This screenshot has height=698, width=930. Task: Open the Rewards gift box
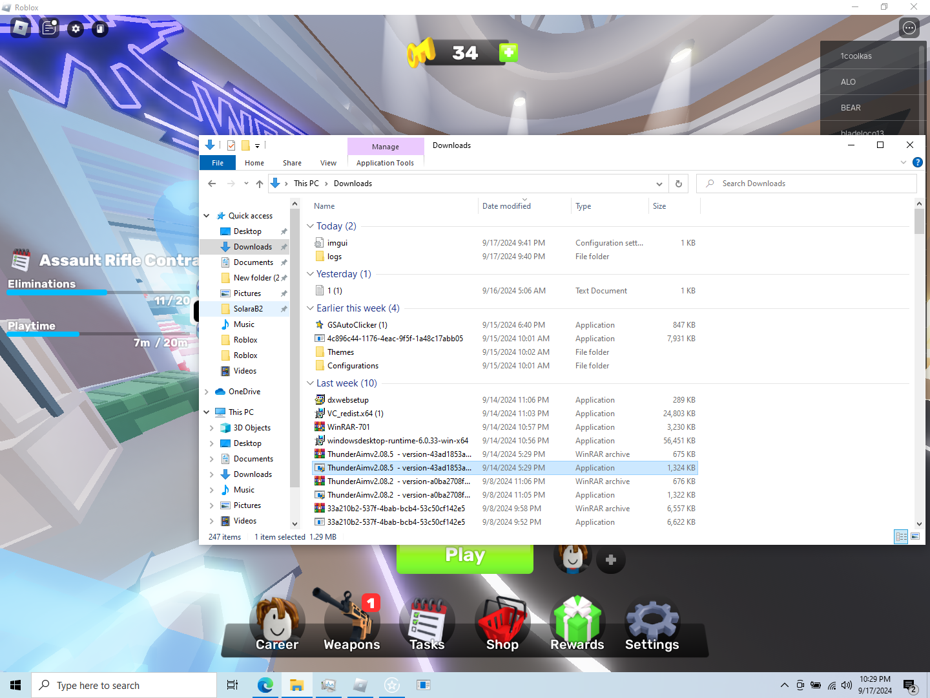577,624
